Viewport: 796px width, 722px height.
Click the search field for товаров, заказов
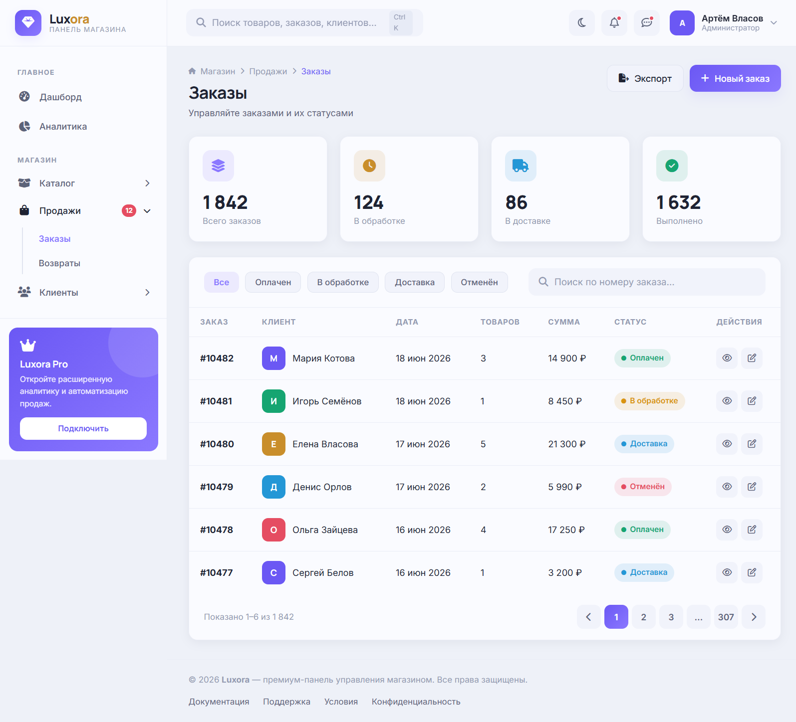pos(304,23)
